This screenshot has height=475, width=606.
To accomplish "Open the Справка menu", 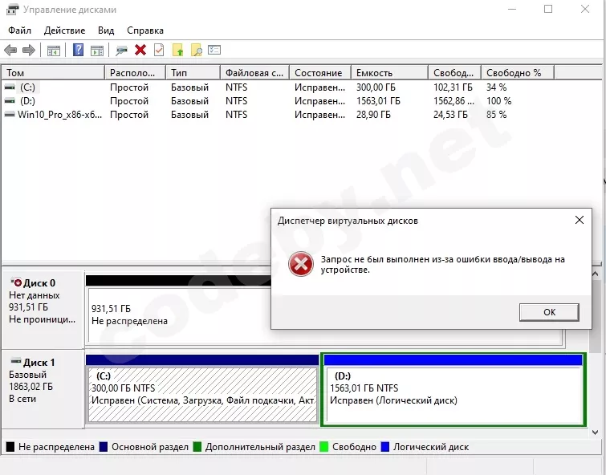I will (x=145, y=30).
